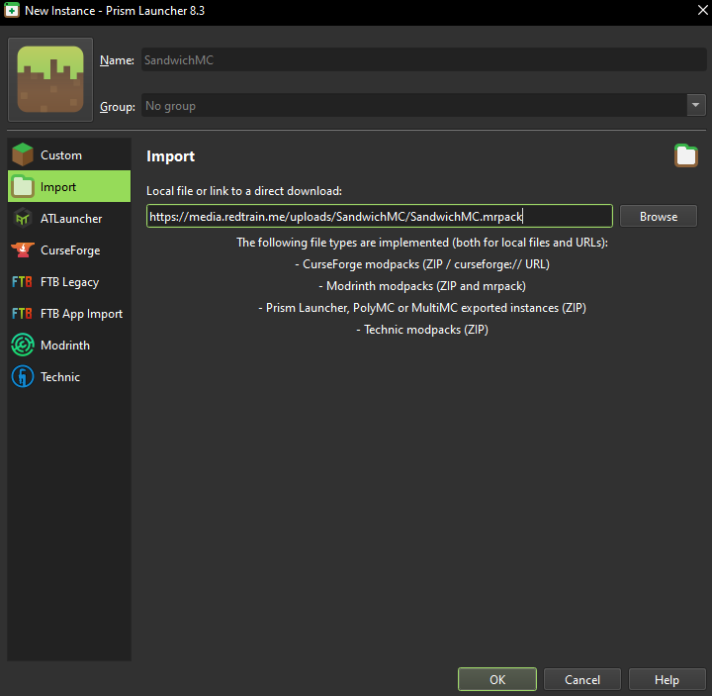This screenshot has height=696, width=712.
Task: Confirm with the OK button
Action: point(497,679)
